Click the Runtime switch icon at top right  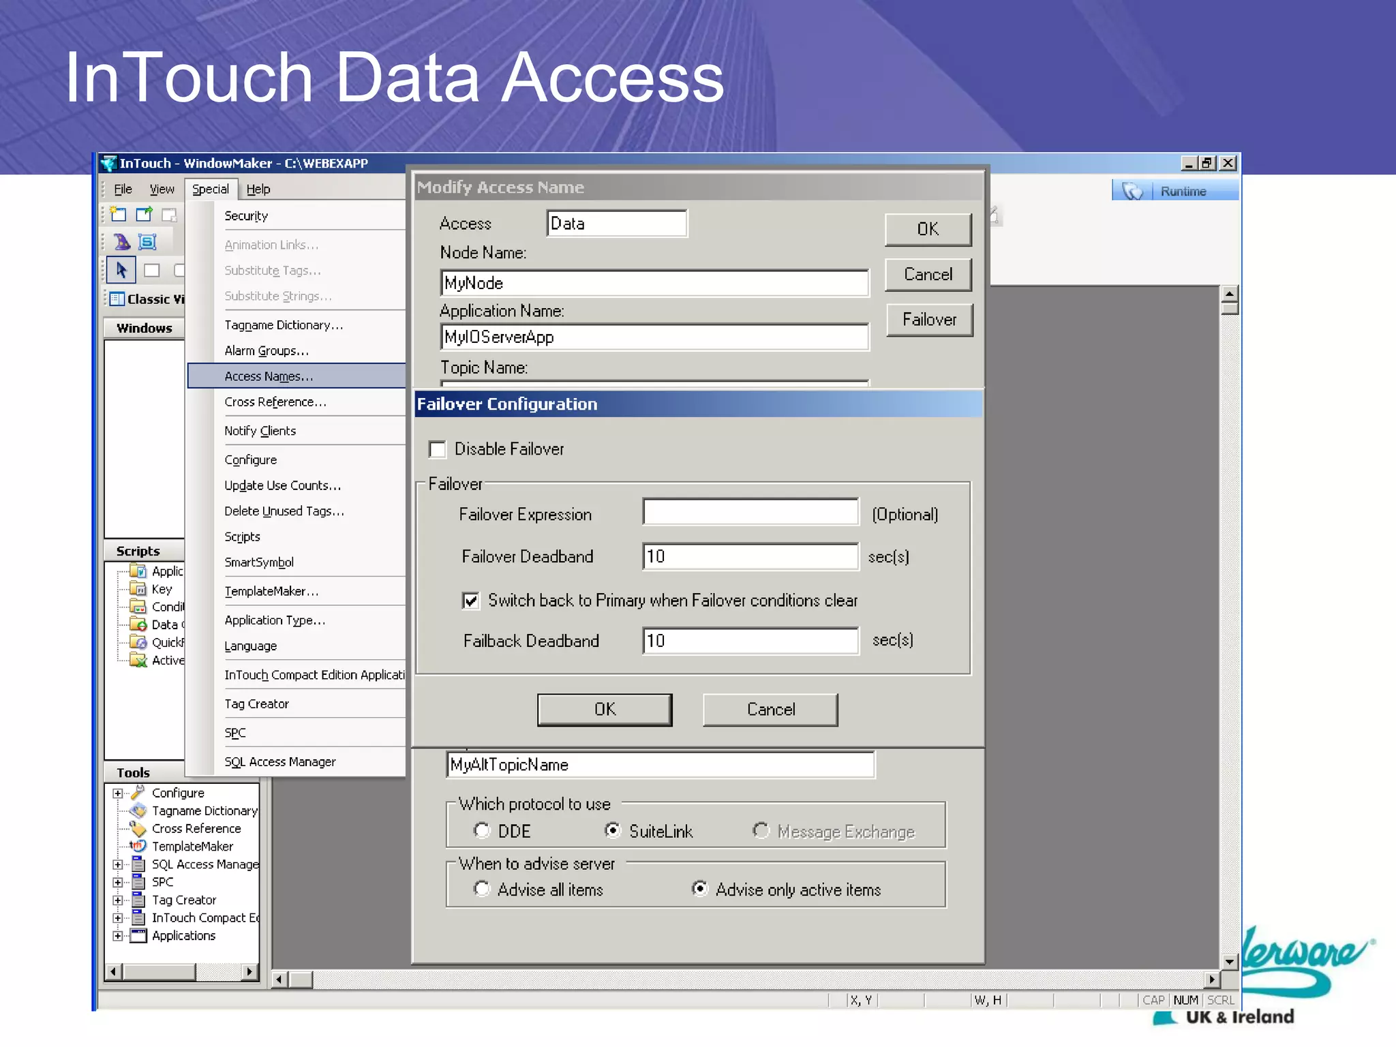(x=1132, y=191)
